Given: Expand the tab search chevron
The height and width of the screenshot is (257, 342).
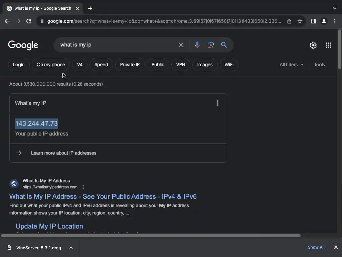Looking at the screenshot, I should click(335, 8).
